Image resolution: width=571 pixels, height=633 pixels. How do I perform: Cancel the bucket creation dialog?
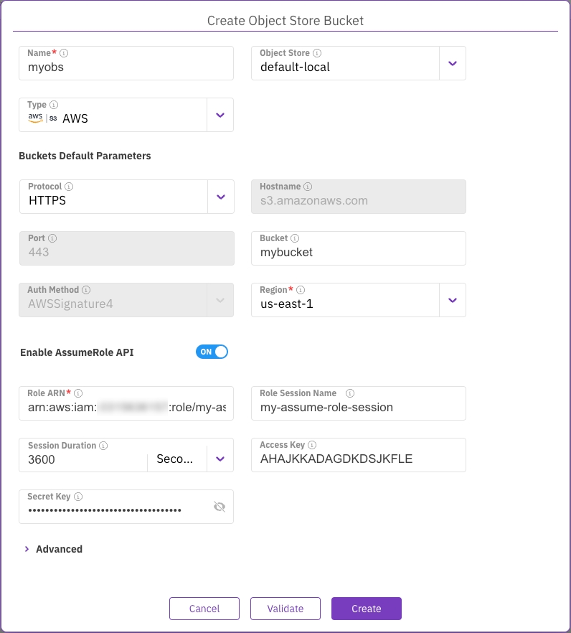coord(204,609)
